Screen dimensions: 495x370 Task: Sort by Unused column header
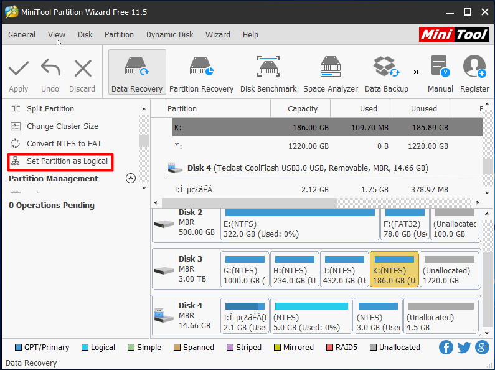point(420,108)
